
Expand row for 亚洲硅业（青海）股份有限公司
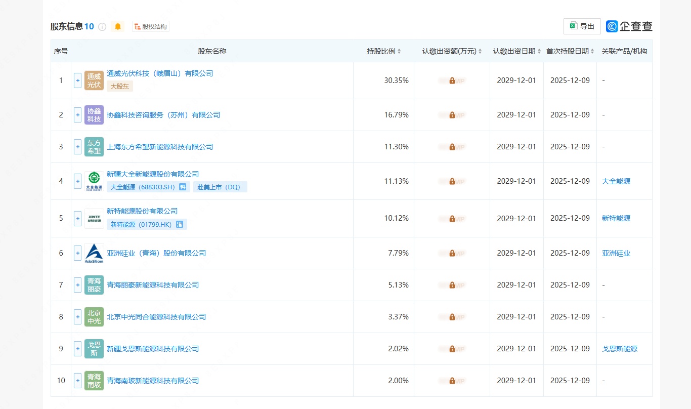[x=77, y=253]
